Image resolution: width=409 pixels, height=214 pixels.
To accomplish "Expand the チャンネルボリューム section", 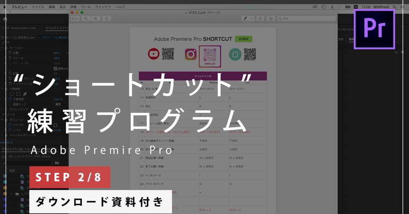I will coord(3,135).
